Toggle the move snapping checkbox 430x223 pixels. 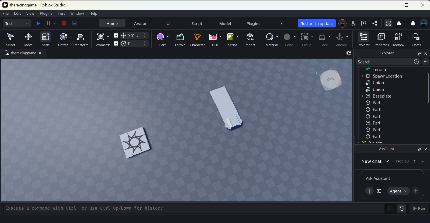[116, 35]
